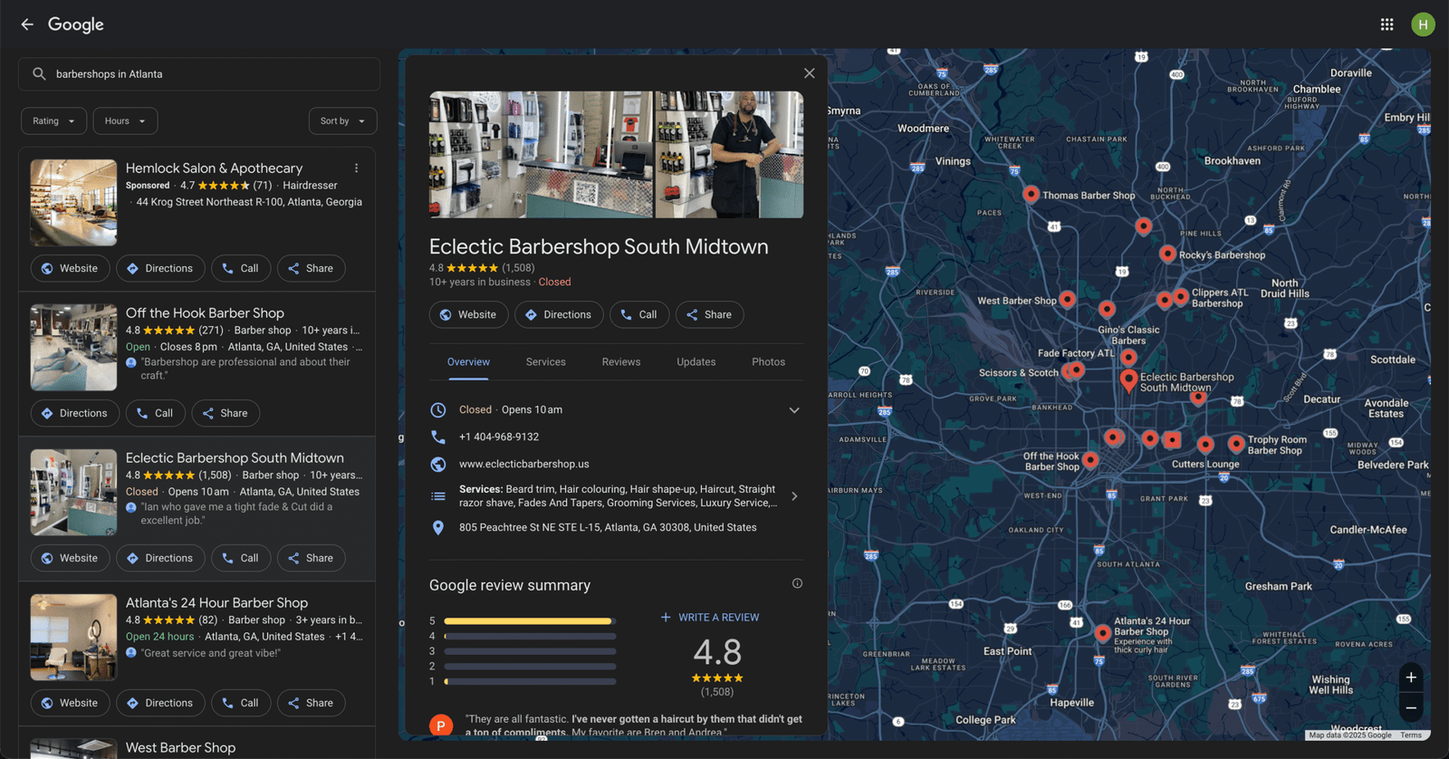Open the barber portrait photo in details panel
This screenshot has width=1449, height=759.
(x=729, y=154)
